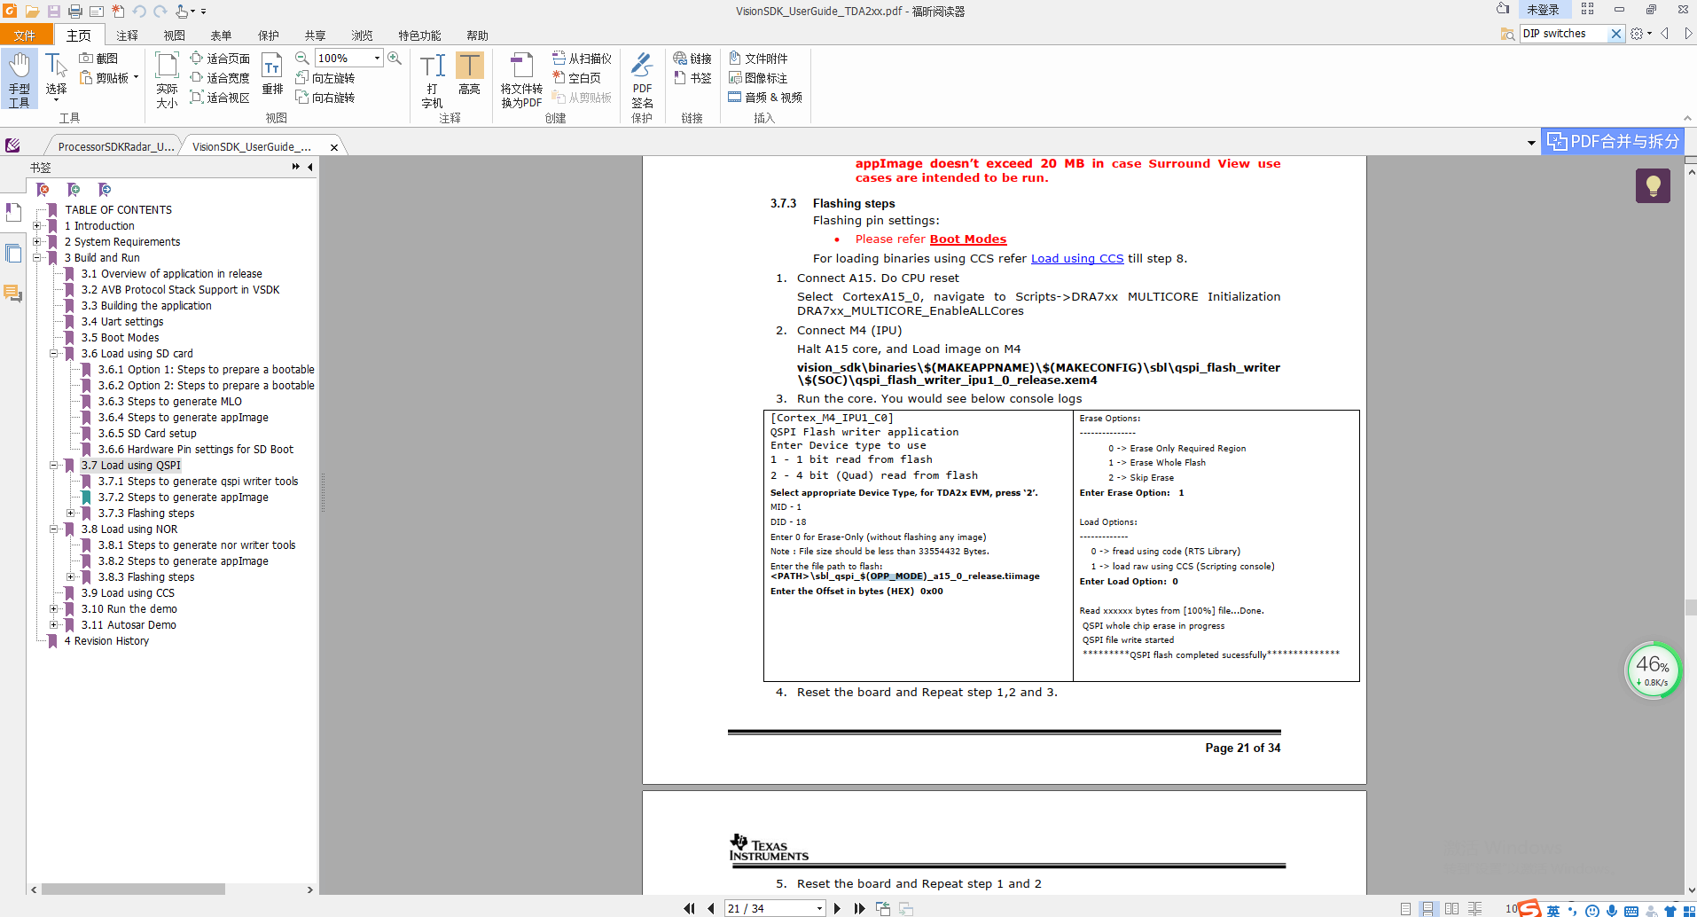
Task: Click the lightbulb tips icon
Action: click(1653, 186)
